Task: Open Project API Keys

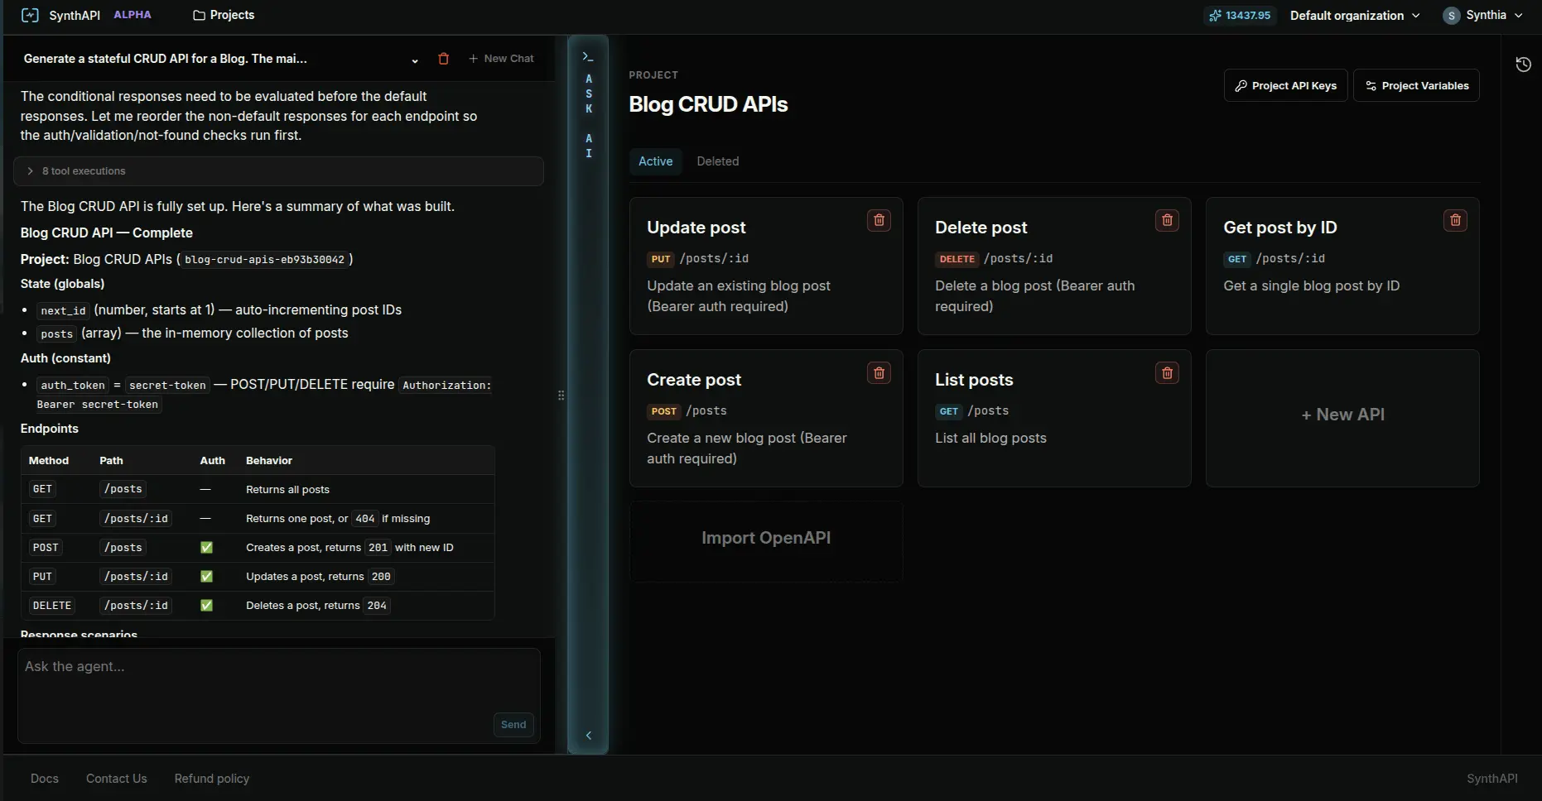Action: pos(1285,85)
